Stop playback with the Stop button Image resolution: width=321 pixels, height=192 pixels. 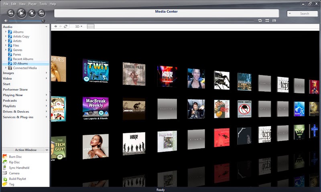(x=32, y=13)
